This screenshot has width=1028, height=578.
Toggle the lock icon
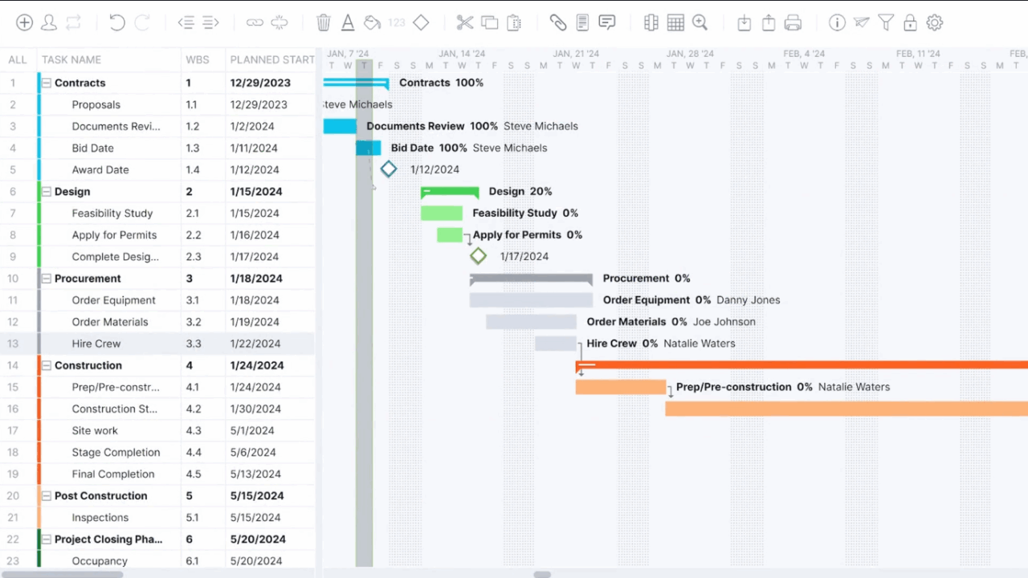click(910, 22)
